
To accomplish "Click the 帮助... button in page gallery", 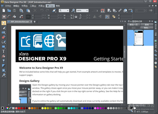I will pos(147,28).
